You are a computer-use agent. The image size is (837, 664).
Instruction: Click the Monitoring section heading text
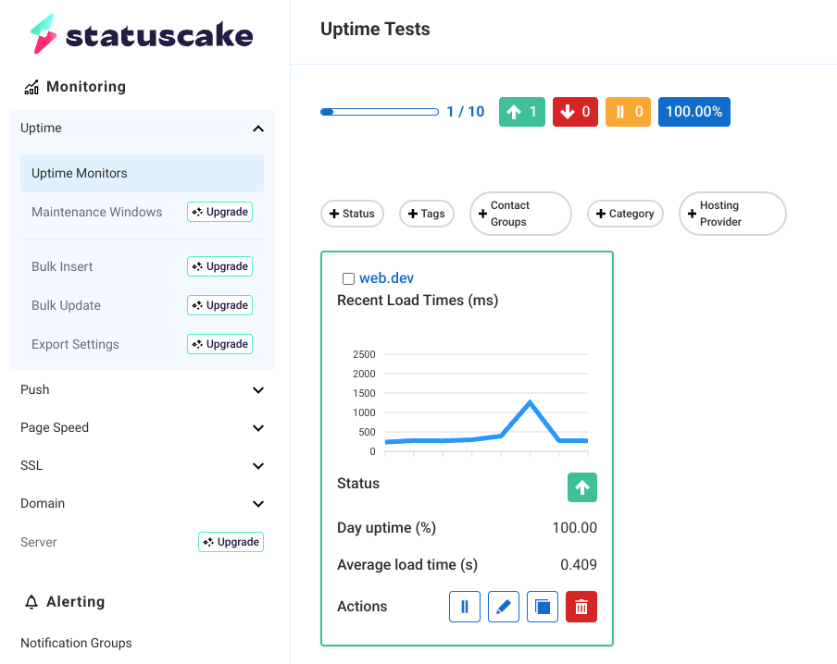[86, 86]
